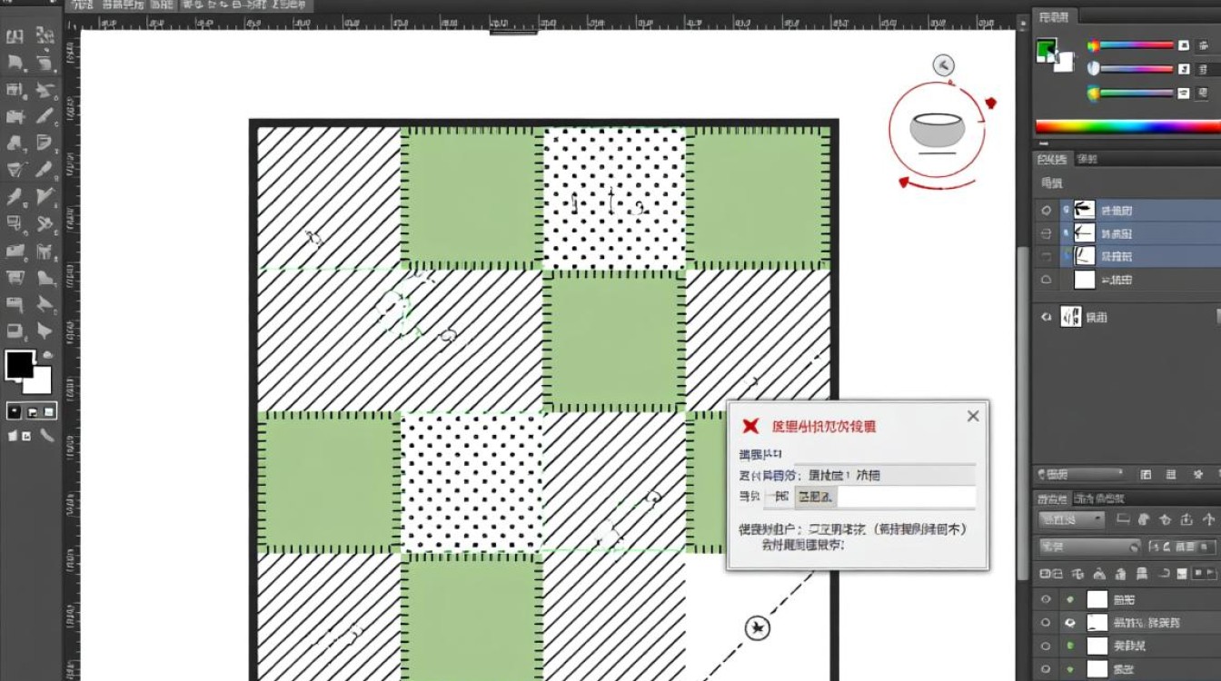Click the rainbow color spectrum bar
1221x681 pixels.
[1127, 127]
